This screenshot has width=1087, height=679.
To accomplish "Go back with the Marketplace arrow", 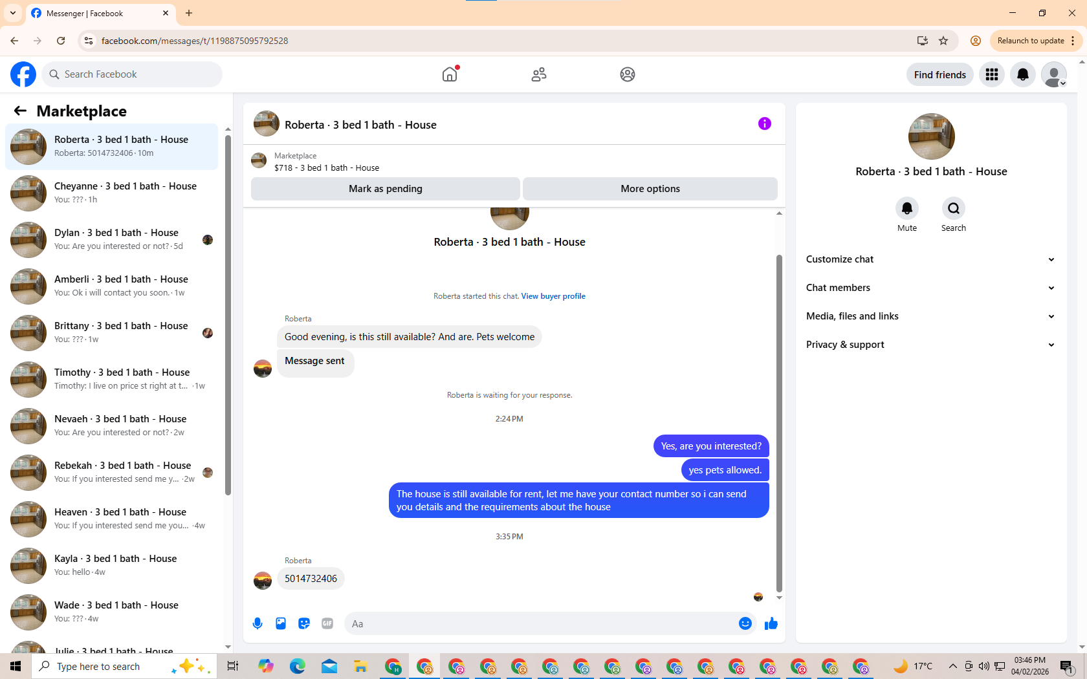I will [20, 111].
